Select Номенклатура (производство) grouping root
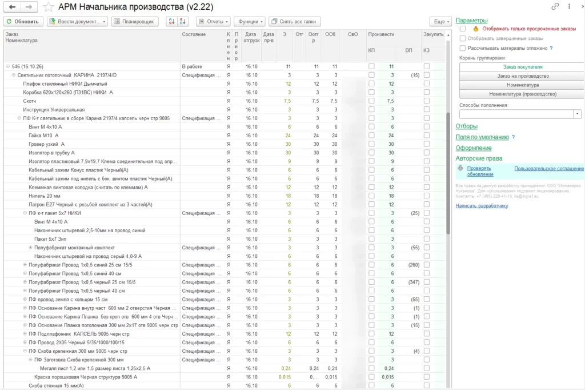The height and width of the screenshot is (390, 585). (x=522, y=94)
